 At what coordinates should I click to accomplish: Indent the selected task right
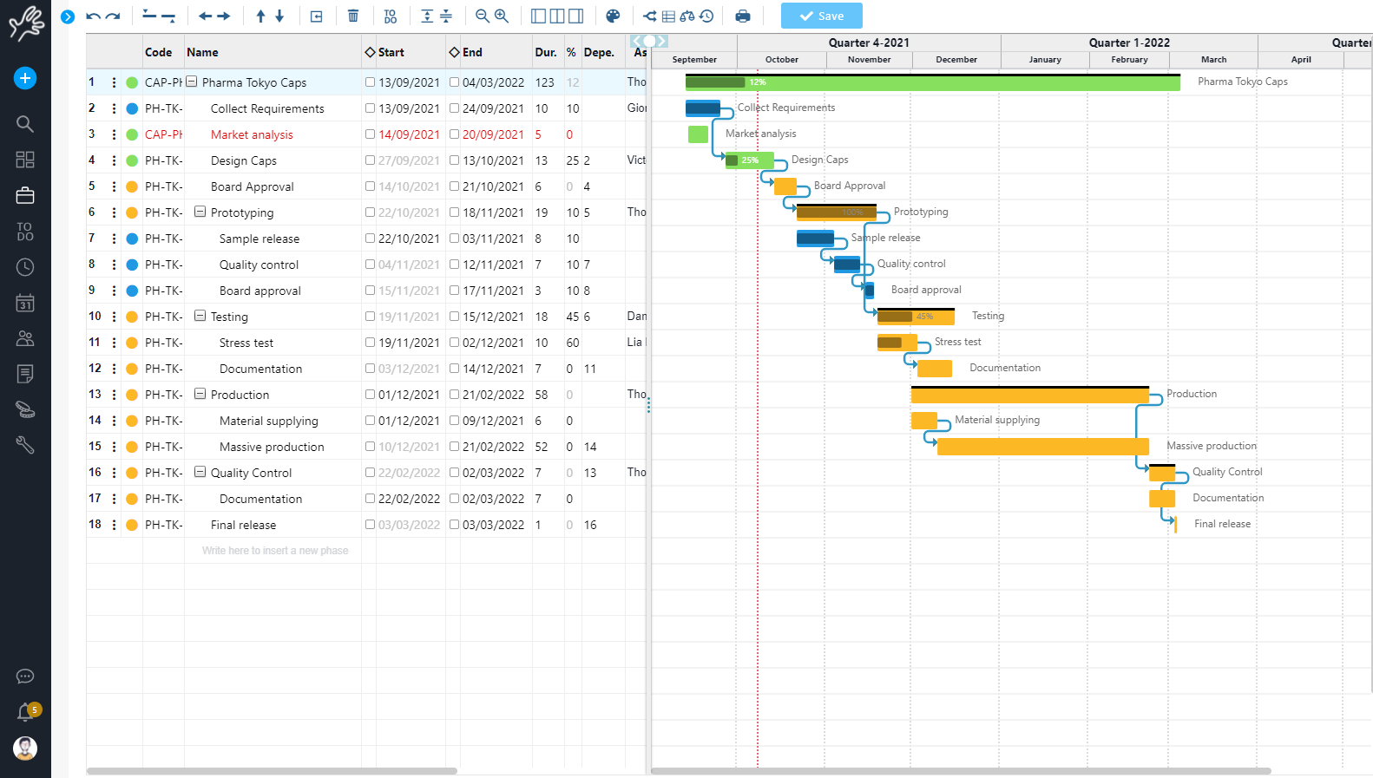[x=224, y=16]
